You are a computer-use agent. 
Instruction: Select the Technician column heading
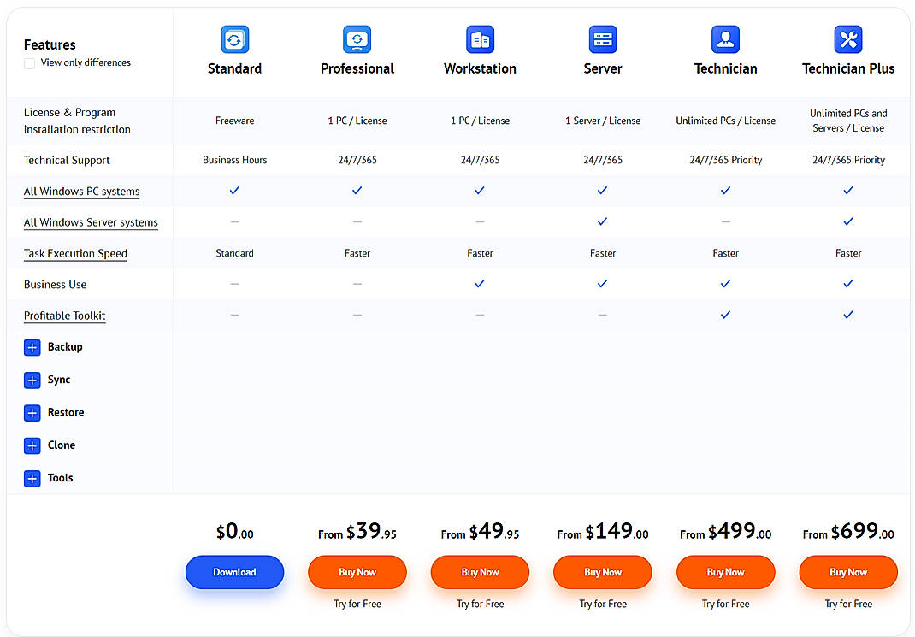click(725, 69)
